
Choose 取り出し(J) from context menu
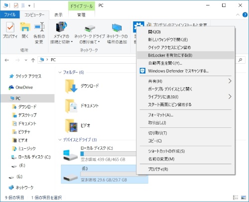click(186, 123)
